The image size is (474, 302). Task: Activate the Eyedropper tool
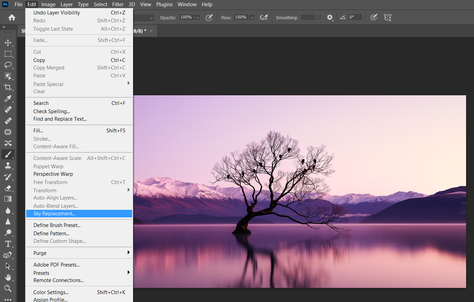point(8,99)
